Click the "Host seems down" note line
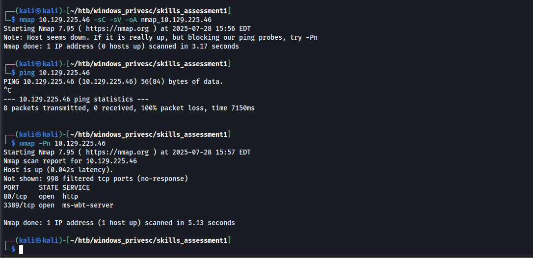533x258 pixels. (x=160, y=37)
